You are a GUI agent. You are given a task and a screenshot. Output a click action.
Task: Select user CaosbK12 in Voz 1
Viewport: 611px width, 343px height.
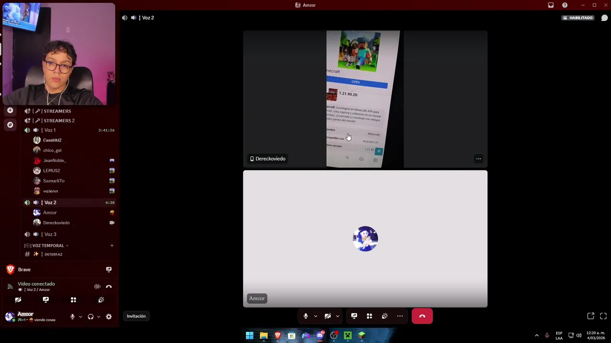pos(52,140)
